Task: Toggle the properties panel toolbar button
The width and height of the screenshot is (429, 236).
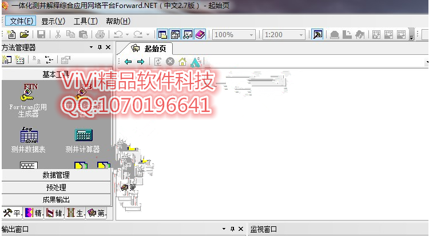Action: pos(175,34)
